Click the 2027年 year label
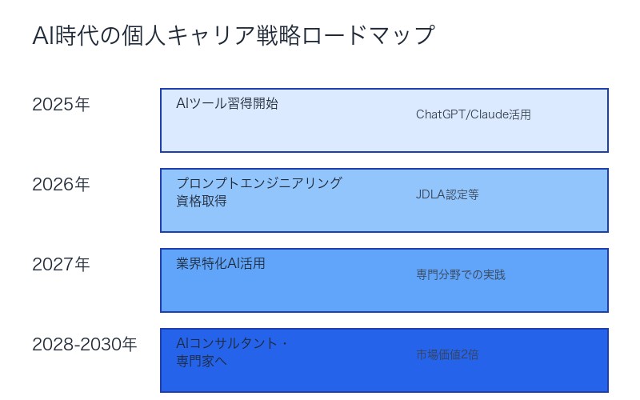Viewport: 640px width, 400px height. point(61,264)
